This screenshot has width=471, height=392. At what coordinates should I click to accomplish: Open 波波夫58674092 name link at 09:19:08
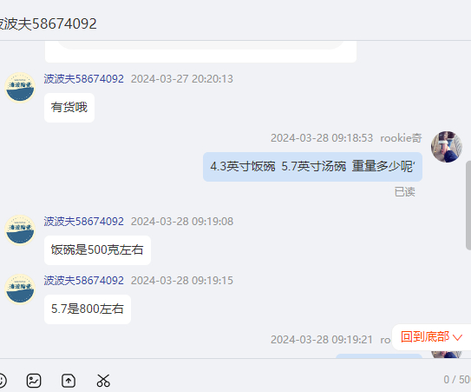coord(84,222)
